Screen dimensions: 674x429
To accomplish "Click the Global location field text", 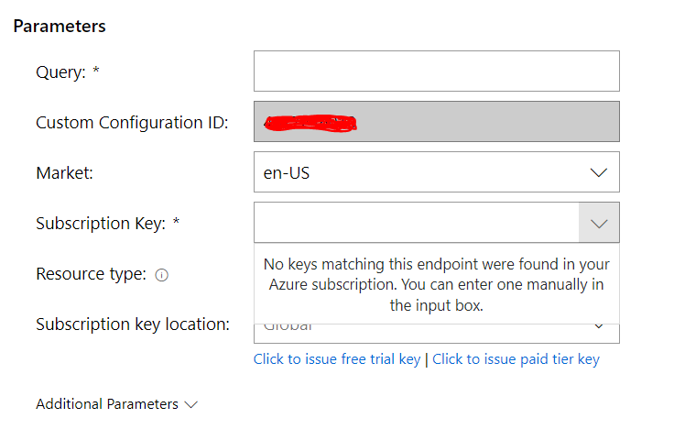I will [288, 327].
